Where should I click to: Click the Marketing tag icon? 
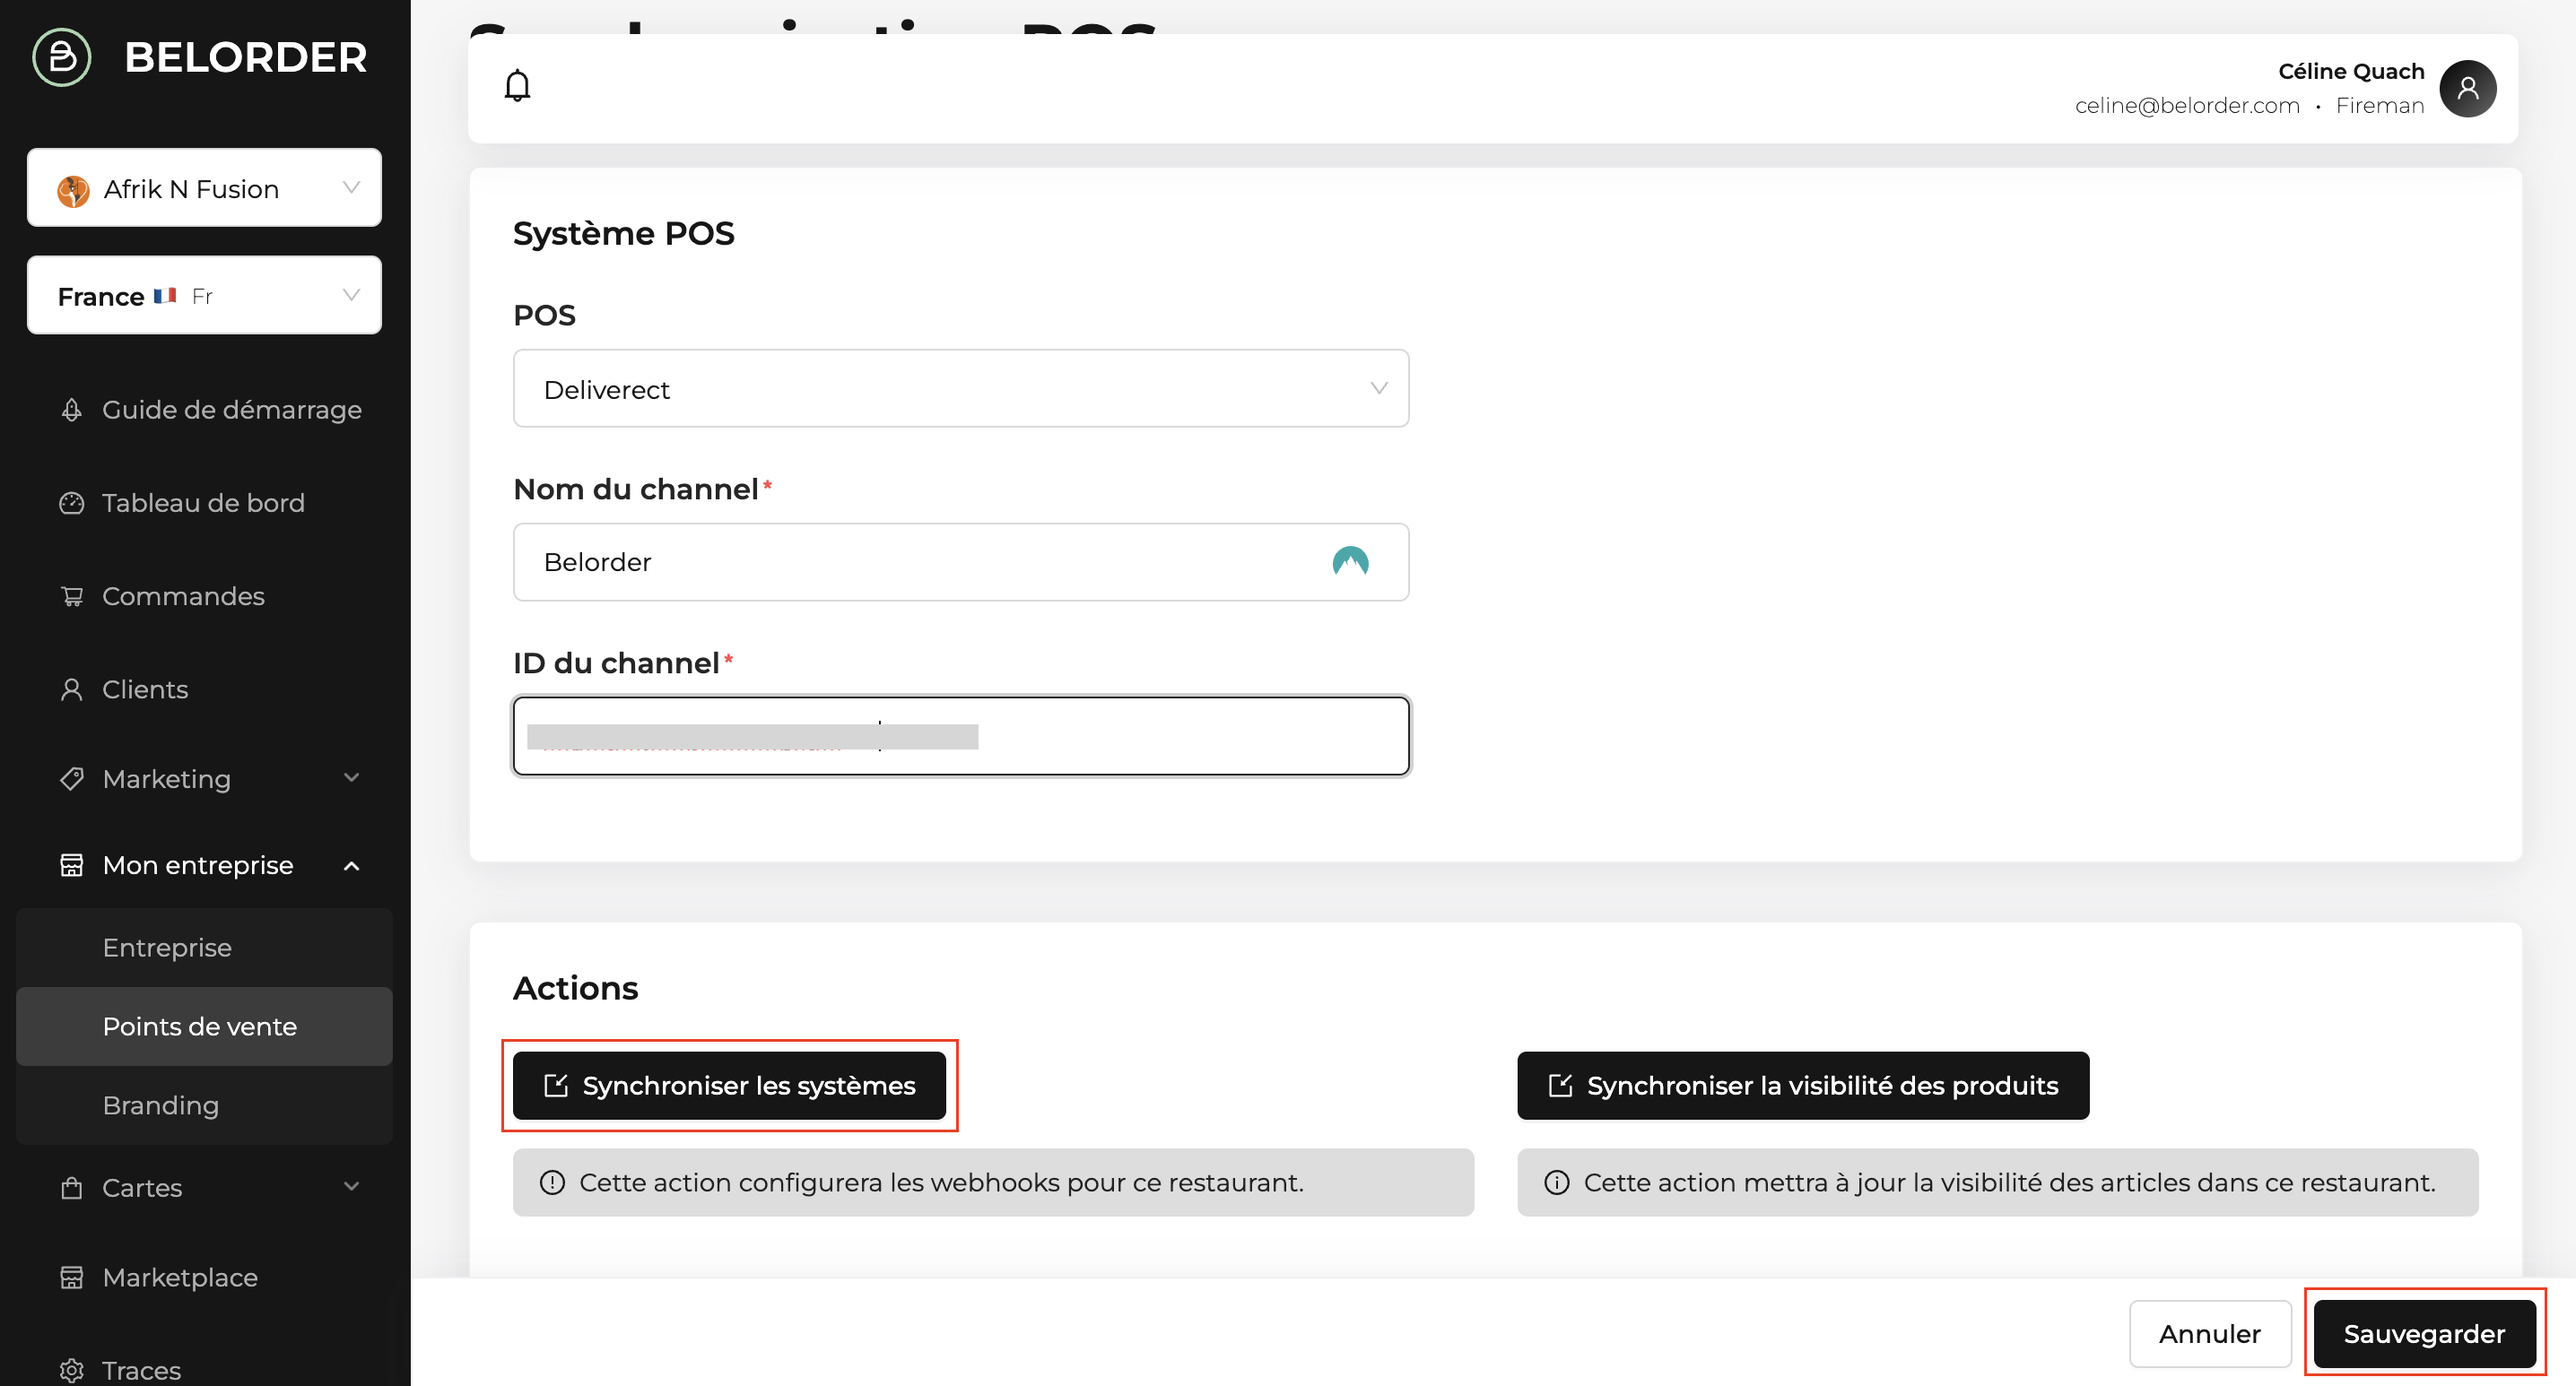[72, 778]
